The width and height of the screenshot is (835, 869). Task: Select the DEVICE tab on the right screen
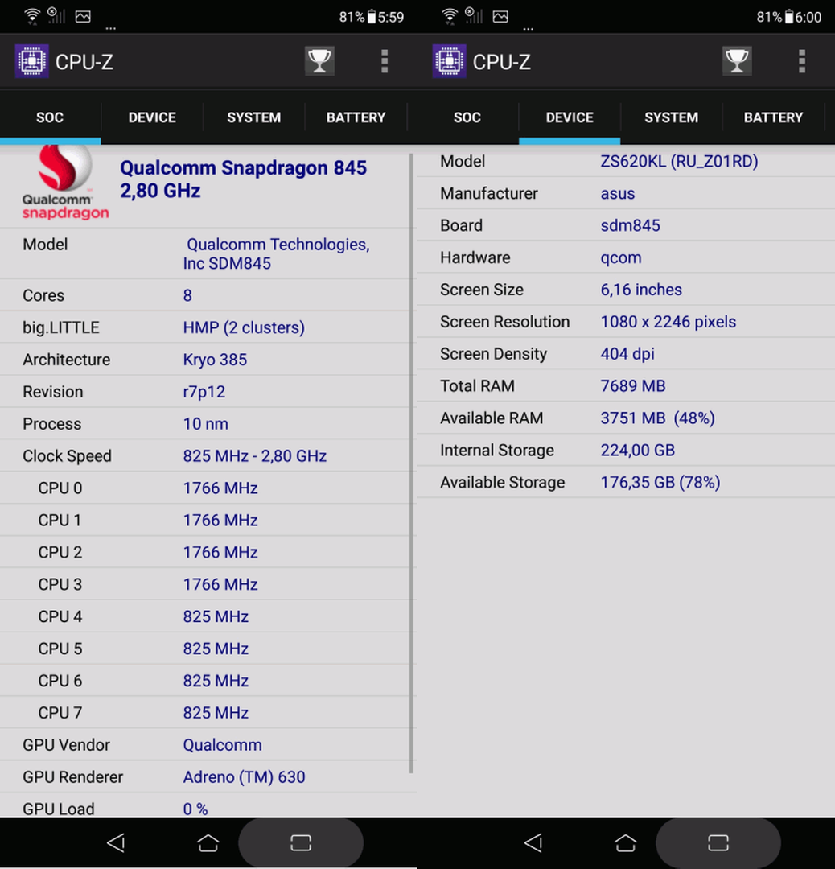pyautogui.click(x=570, y=117)
